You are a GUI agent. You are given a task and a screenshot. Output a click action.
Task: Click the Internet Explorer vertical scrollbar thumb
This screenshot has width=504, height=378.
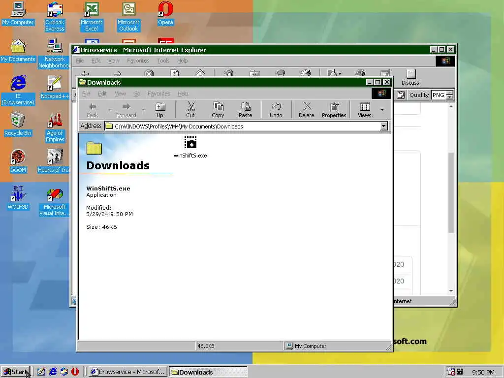tap(451, 192)
